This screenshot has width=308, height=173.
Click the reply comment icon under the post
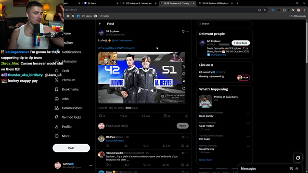(x=101, y=116)
